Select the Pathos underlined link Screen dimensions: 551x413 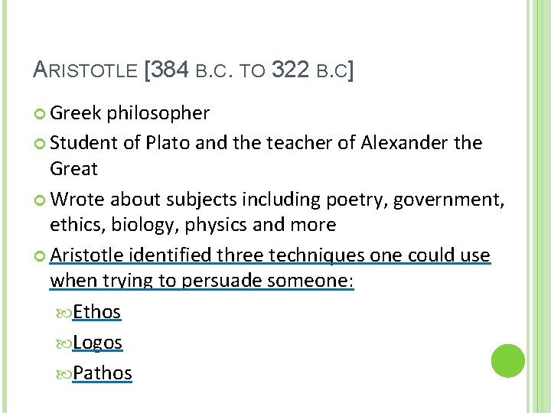(103, 373)
